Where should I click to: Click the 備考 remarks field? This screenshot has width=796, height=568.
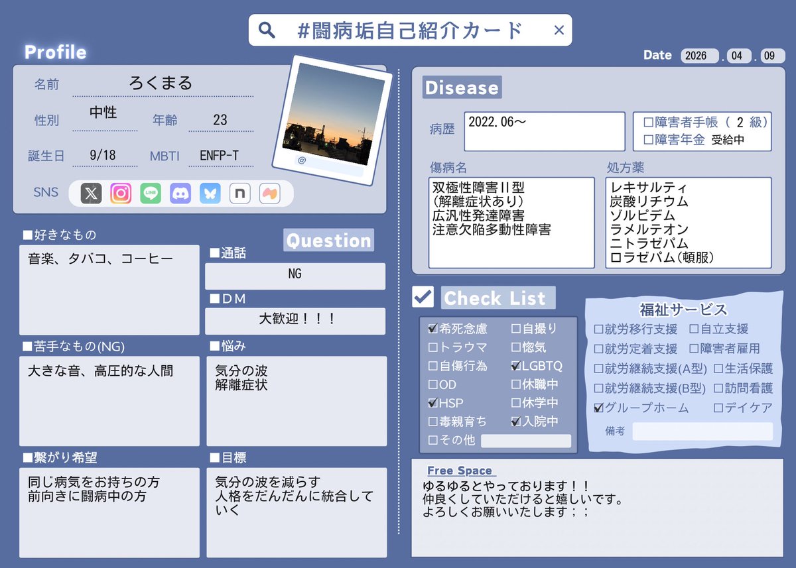pyautogui.click(x=702, y=431)
